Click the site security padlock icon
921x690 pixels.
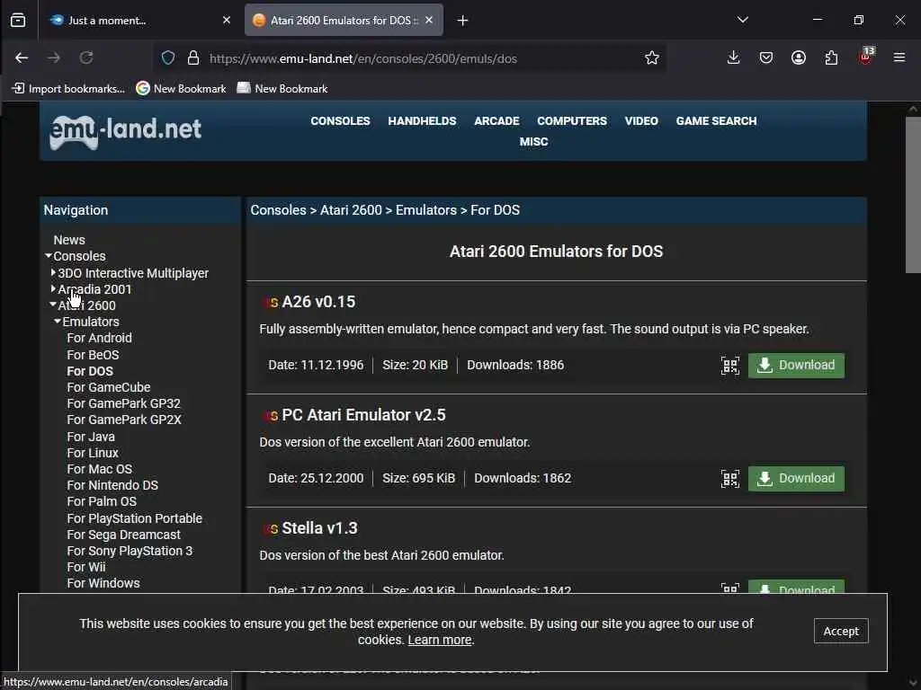tap(193, 58)
